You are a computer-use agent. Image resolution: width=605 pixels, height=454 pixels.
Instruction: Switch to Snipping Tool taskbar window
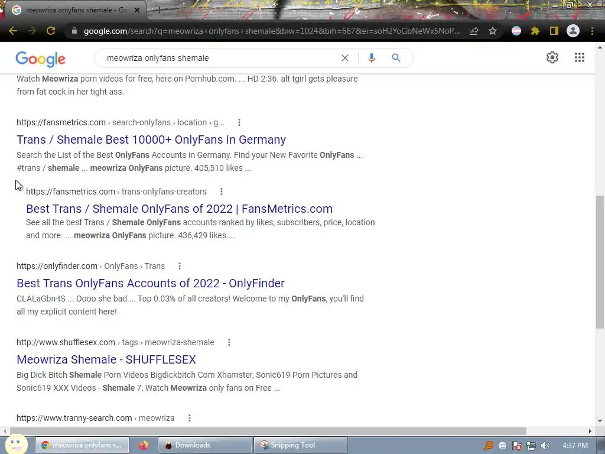pyautogui.click(x=301, y=445)
